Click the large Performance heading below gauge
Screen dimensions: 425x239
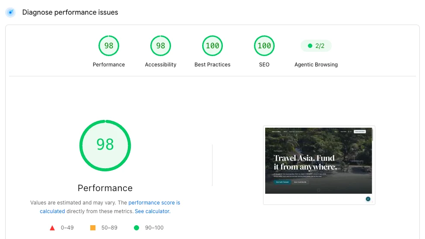coord(105,188)
